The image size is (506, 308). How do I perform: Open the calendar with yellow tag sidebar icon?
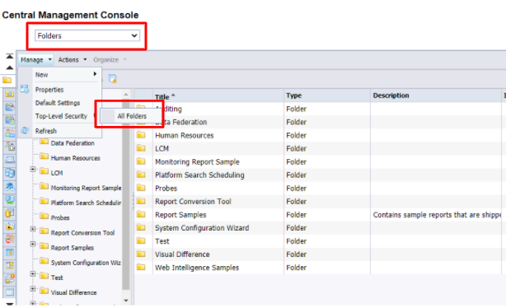pyautogui.click(x=10, y=266)
